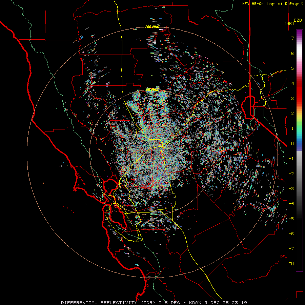Viewport: 305px width, 305px height.
Task: Click the cyan-green band of the ZDR color bar
Action: (299, 130)
